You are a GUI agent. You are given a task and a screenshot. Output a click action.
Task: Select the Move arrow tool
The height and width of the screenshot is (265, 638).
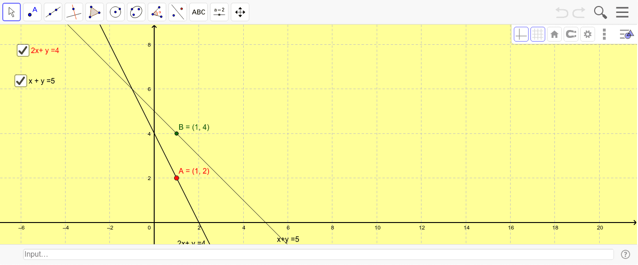12,12
